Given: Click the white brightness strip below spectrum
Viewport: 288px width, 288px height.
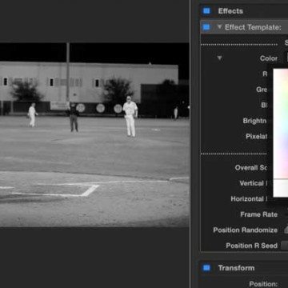Looking at the screenshot, I should [281, 188].
